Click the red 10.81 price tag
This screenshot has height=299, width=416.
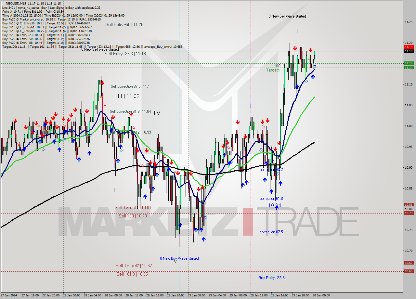[x=409, y=204]
